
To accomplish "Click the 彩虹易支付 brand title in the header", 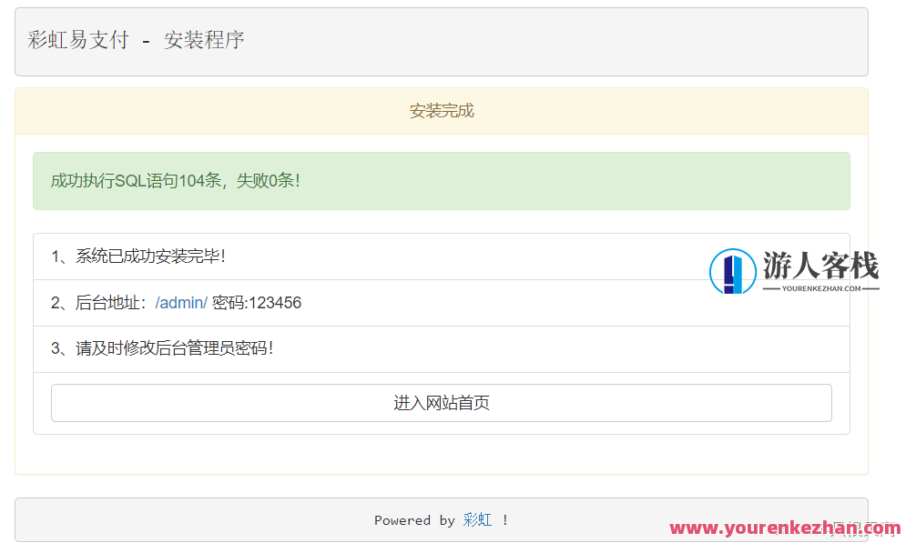I will (78, 41).
